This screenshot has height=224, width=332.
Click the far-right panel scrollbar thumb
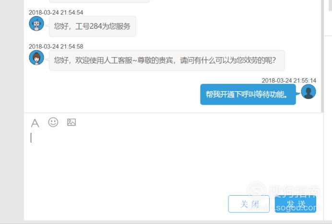tap(330, 5)
